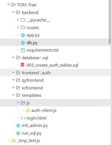This screenshot has width=112, height=145.
Task: Click the Python icon beside db.py
Action: [23, 43]
